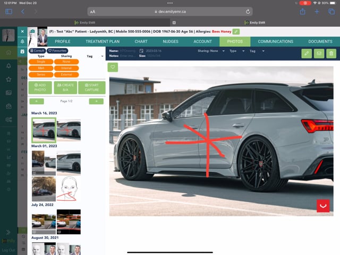340x255 pixels.
Task: Click the START CAPTURE button
Action: tap(92, 88)
